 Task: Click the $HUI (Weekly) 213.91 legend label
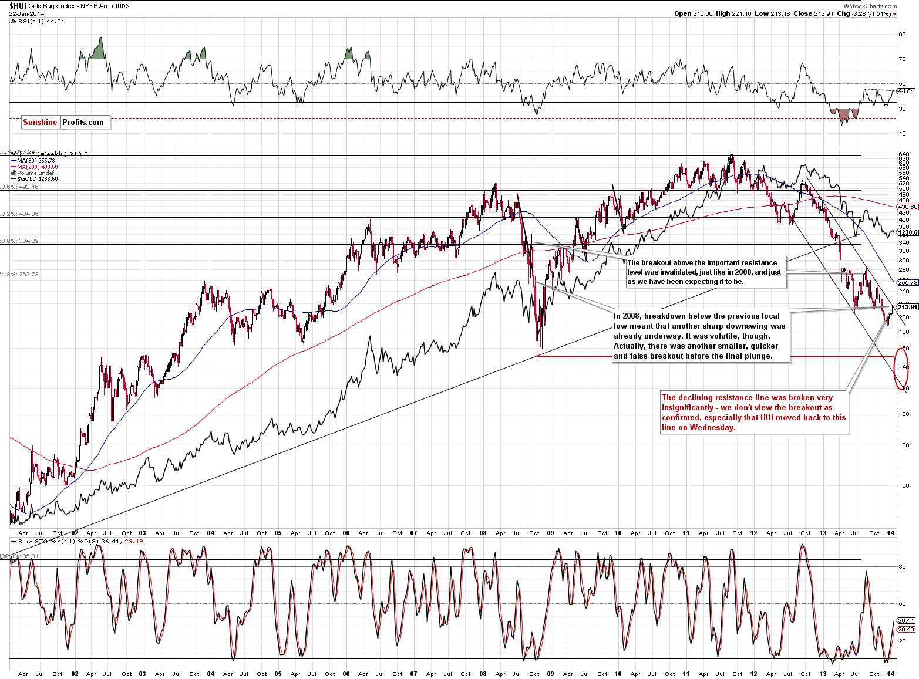pyautogui.click(x=54, y=154)
